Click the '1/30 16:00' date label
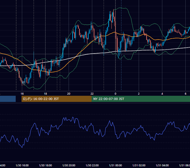This screenshot has height=168, width=190. pyautogui.click(x=22, y=165)
